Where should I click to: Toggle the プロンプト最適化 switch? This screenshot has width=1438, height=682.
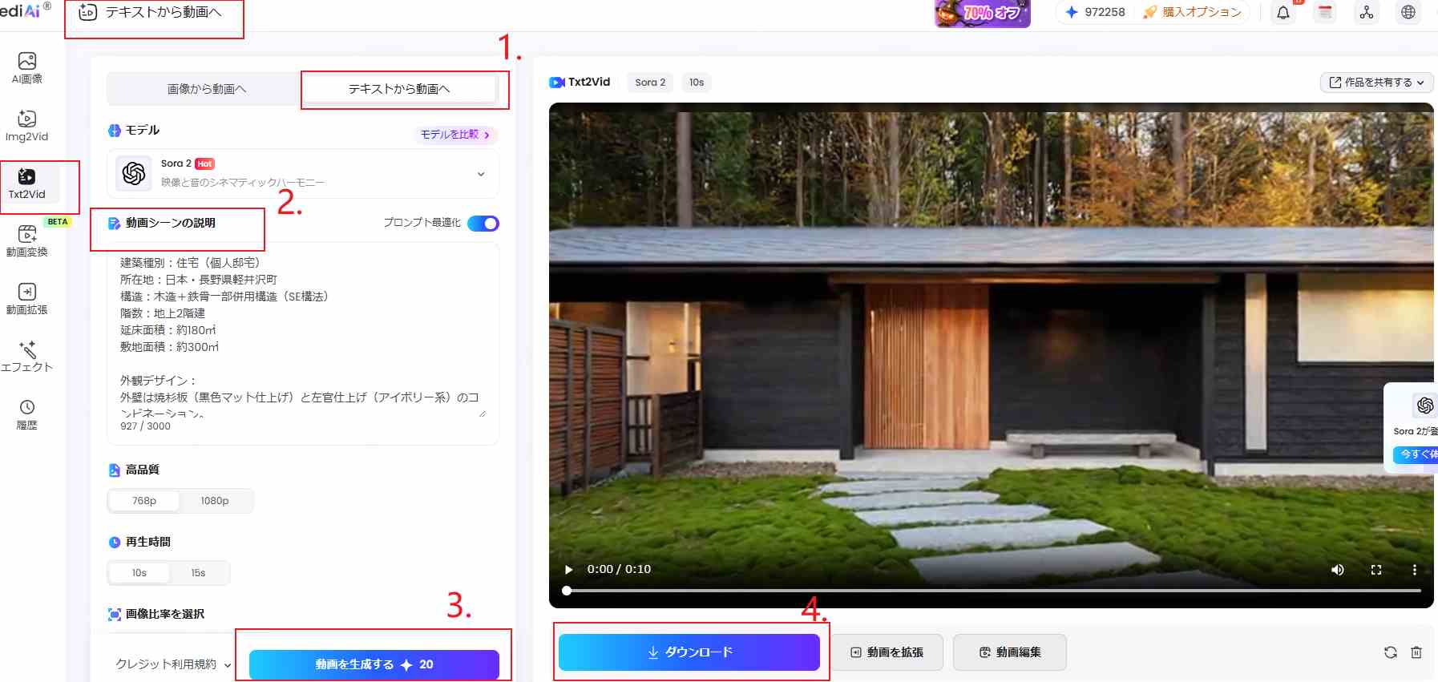point(483,224)
